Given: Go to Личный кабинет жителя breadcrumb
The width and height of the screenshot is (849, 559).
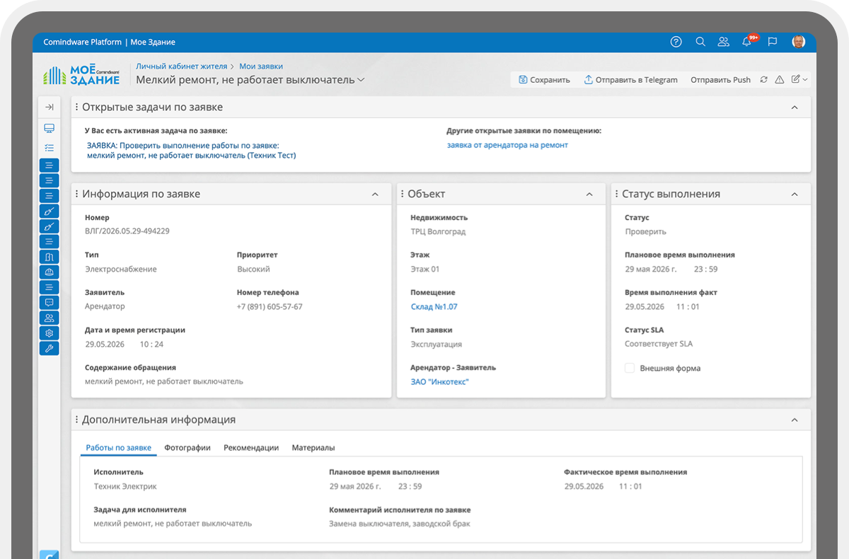Looking at the screenshot, I should 182,66.
